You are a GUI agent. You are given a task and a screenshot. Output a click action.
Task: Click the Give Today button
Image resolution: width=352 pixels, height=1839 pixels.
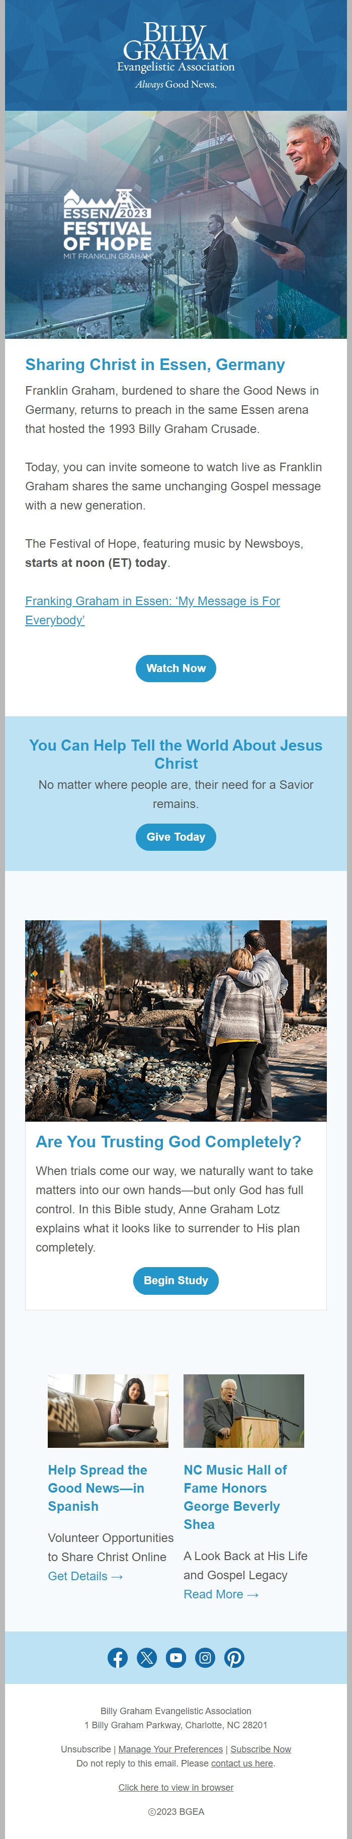coord(176,837)
